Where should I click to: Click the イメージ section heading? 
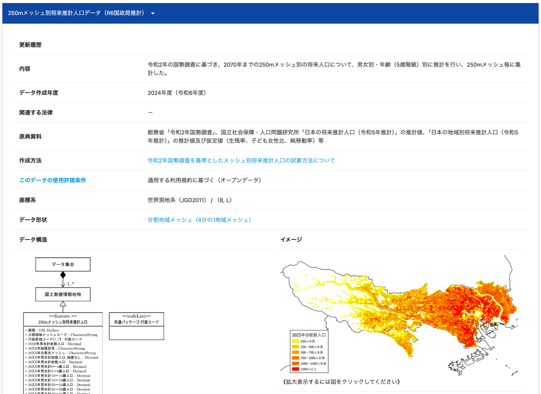point(291,240)
